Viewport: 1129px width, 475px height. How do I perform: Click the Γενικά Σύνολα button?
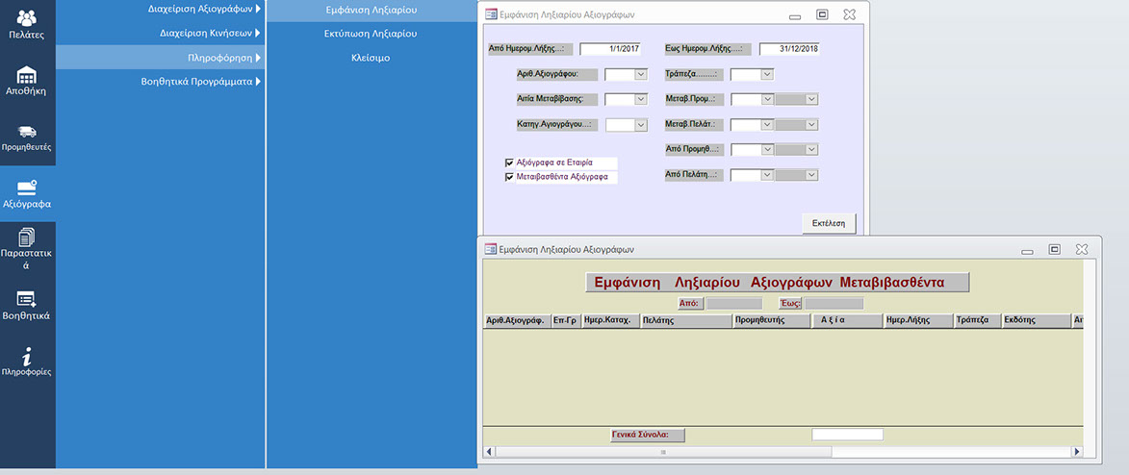[x=647, y=435]
